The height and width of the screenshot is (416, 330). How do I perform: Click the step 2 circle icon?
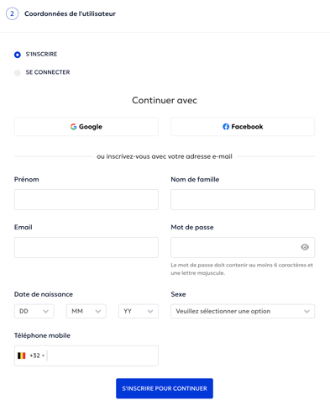[x=12, y=13]
